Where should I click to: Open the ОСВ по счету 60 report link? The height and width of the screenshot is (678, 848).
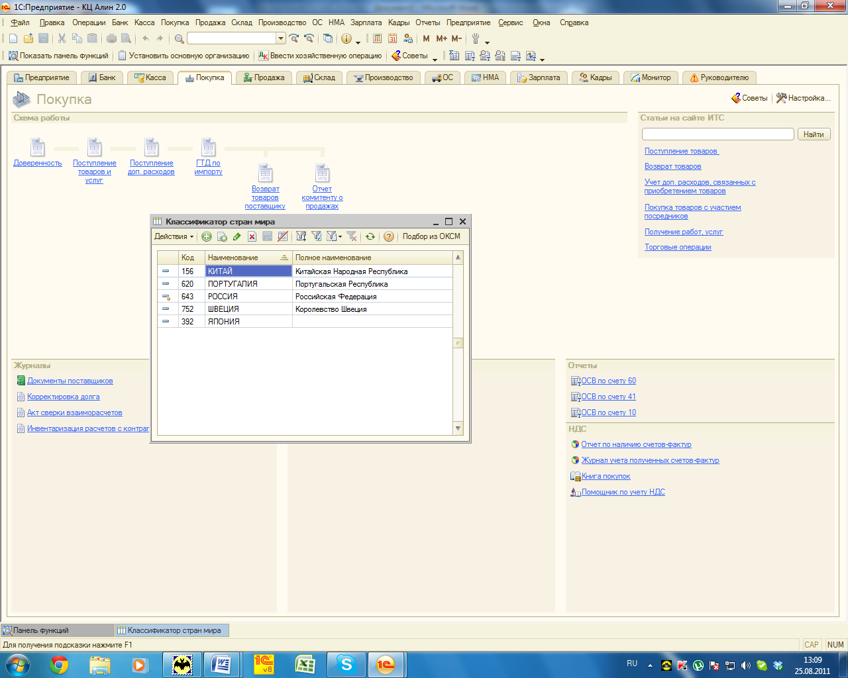point(608,381)
